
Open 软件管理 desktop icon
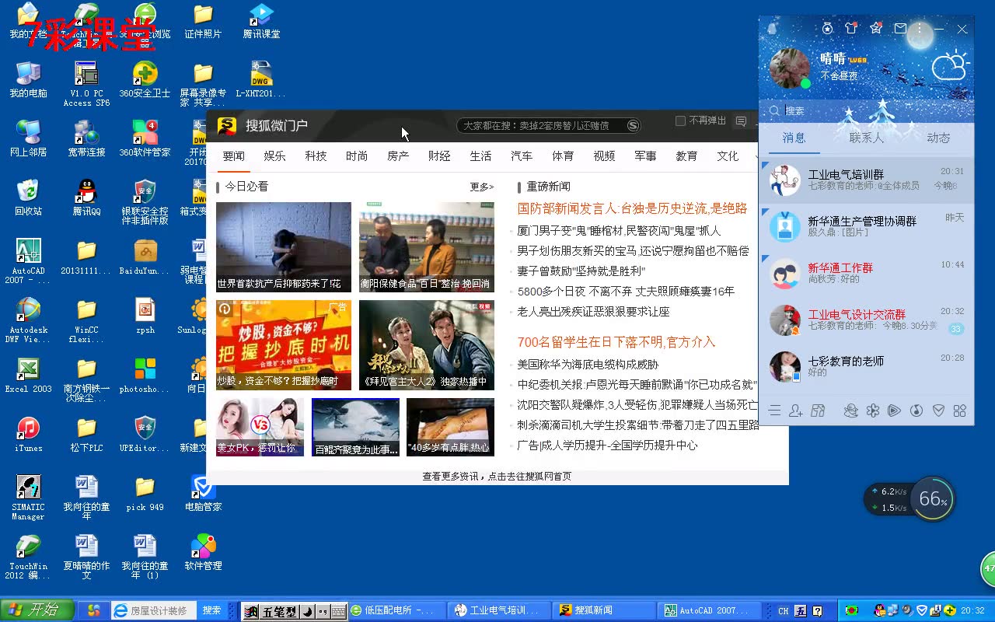coord(203,553)
